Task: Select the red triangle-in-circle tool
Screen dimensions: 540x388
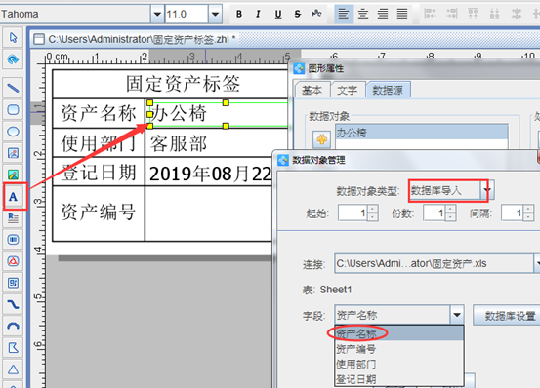Action: click(13, 261)
